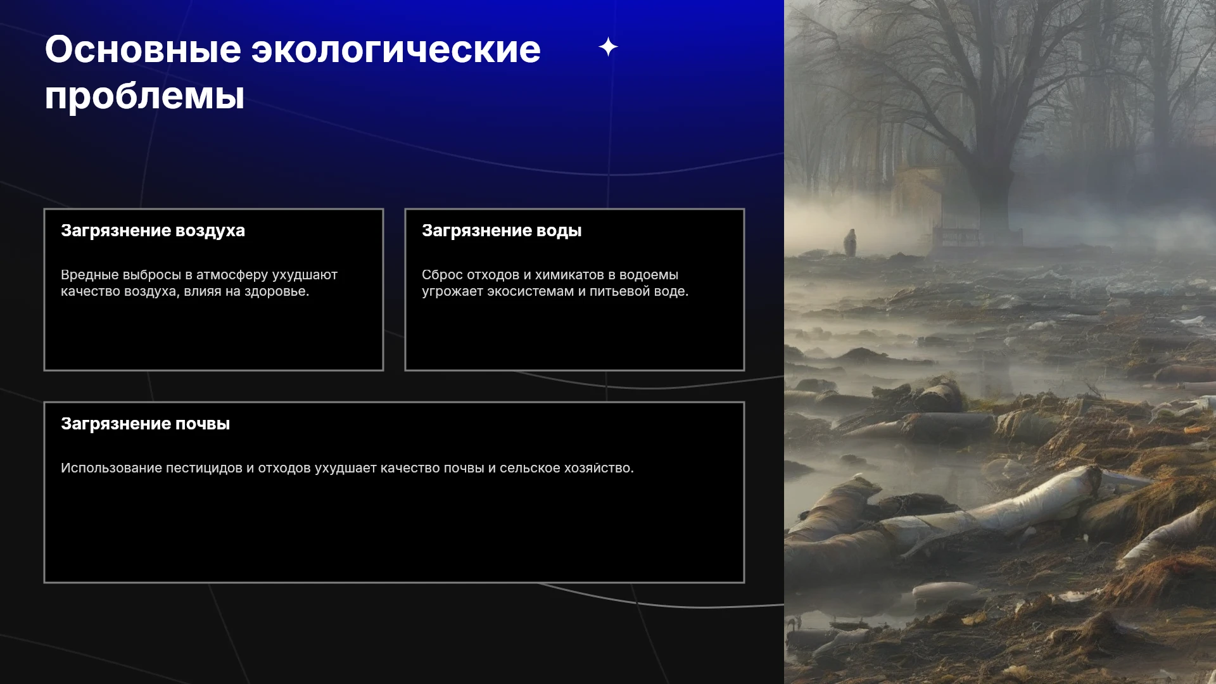Screen dimensions: 1216x684
Task: Click the foggy polluted landscape photo
Action: coord(1000,342)
